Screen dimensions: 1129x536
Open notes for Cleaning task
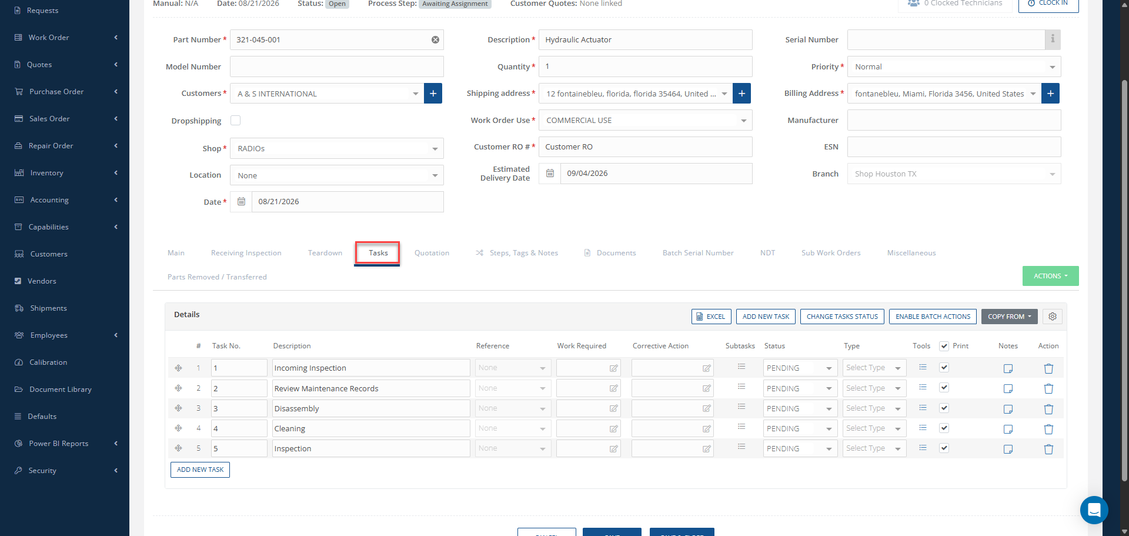pyautogui.click(x=1008, y=429)
